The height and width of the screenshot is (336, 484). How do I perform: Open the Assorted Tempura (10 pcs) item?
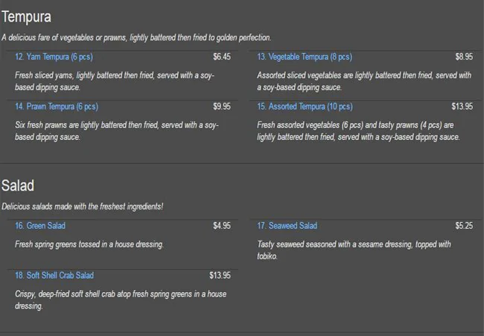tap(305, 107)
